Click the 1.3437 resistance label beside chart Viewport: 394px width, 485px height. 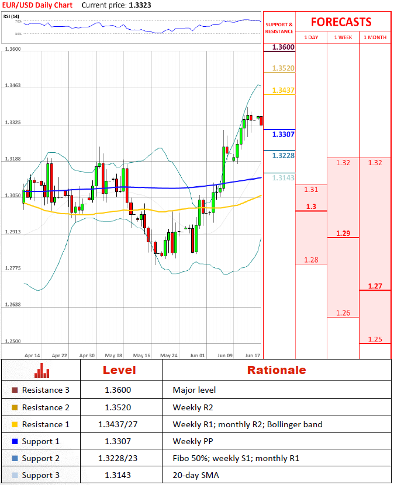[283, 90]
